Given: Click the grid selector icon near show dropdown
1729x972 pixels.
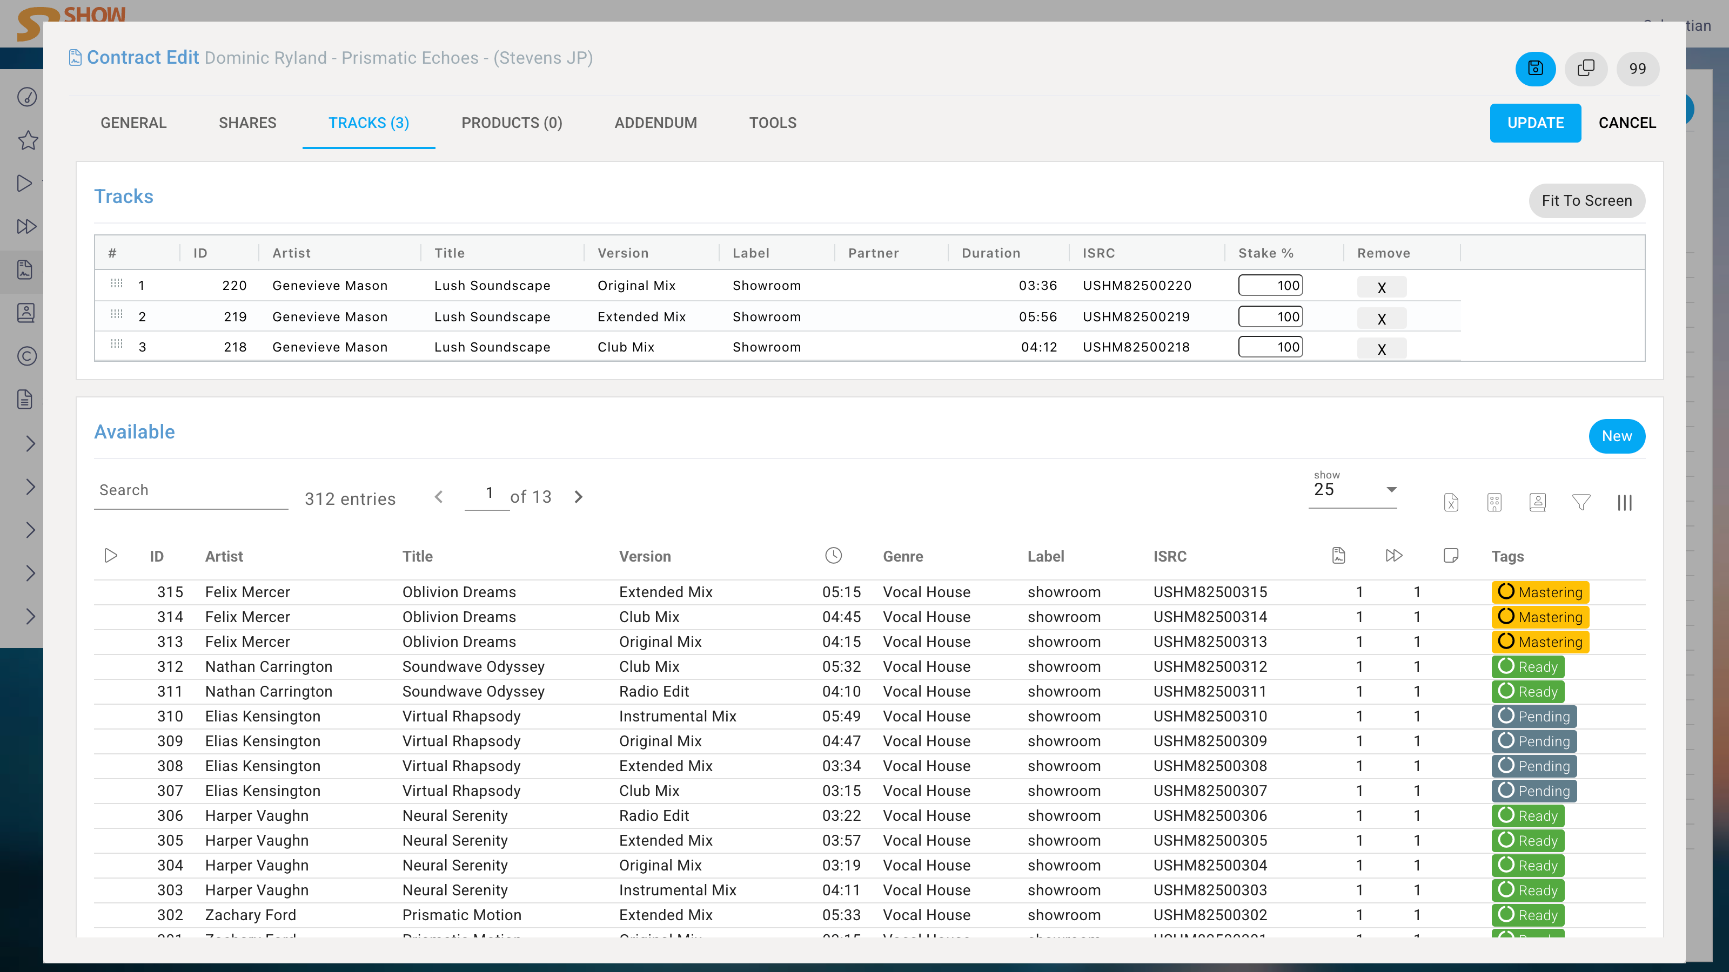Looking at the screenshot, I should tap(1494, 502).
